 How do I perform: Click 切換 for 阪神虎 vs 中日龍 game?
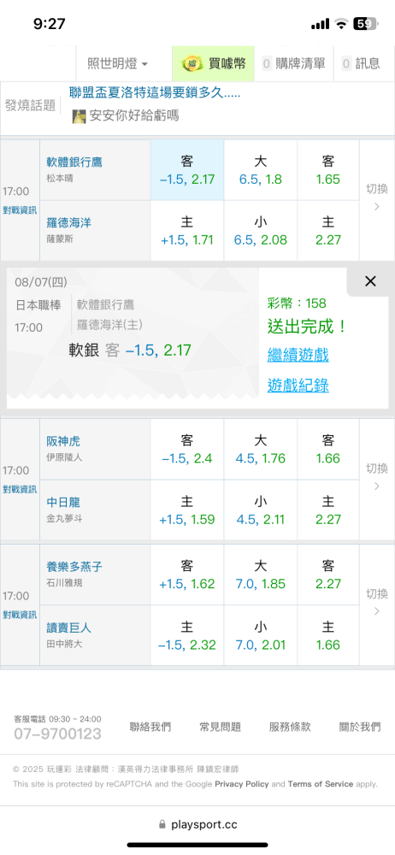[x=376, y=476]
